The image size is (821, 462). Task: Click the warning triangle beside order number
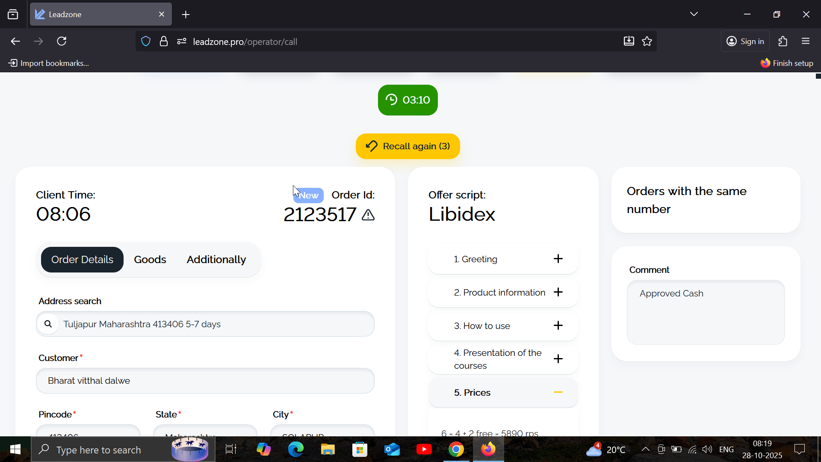(x=368, y=215)
